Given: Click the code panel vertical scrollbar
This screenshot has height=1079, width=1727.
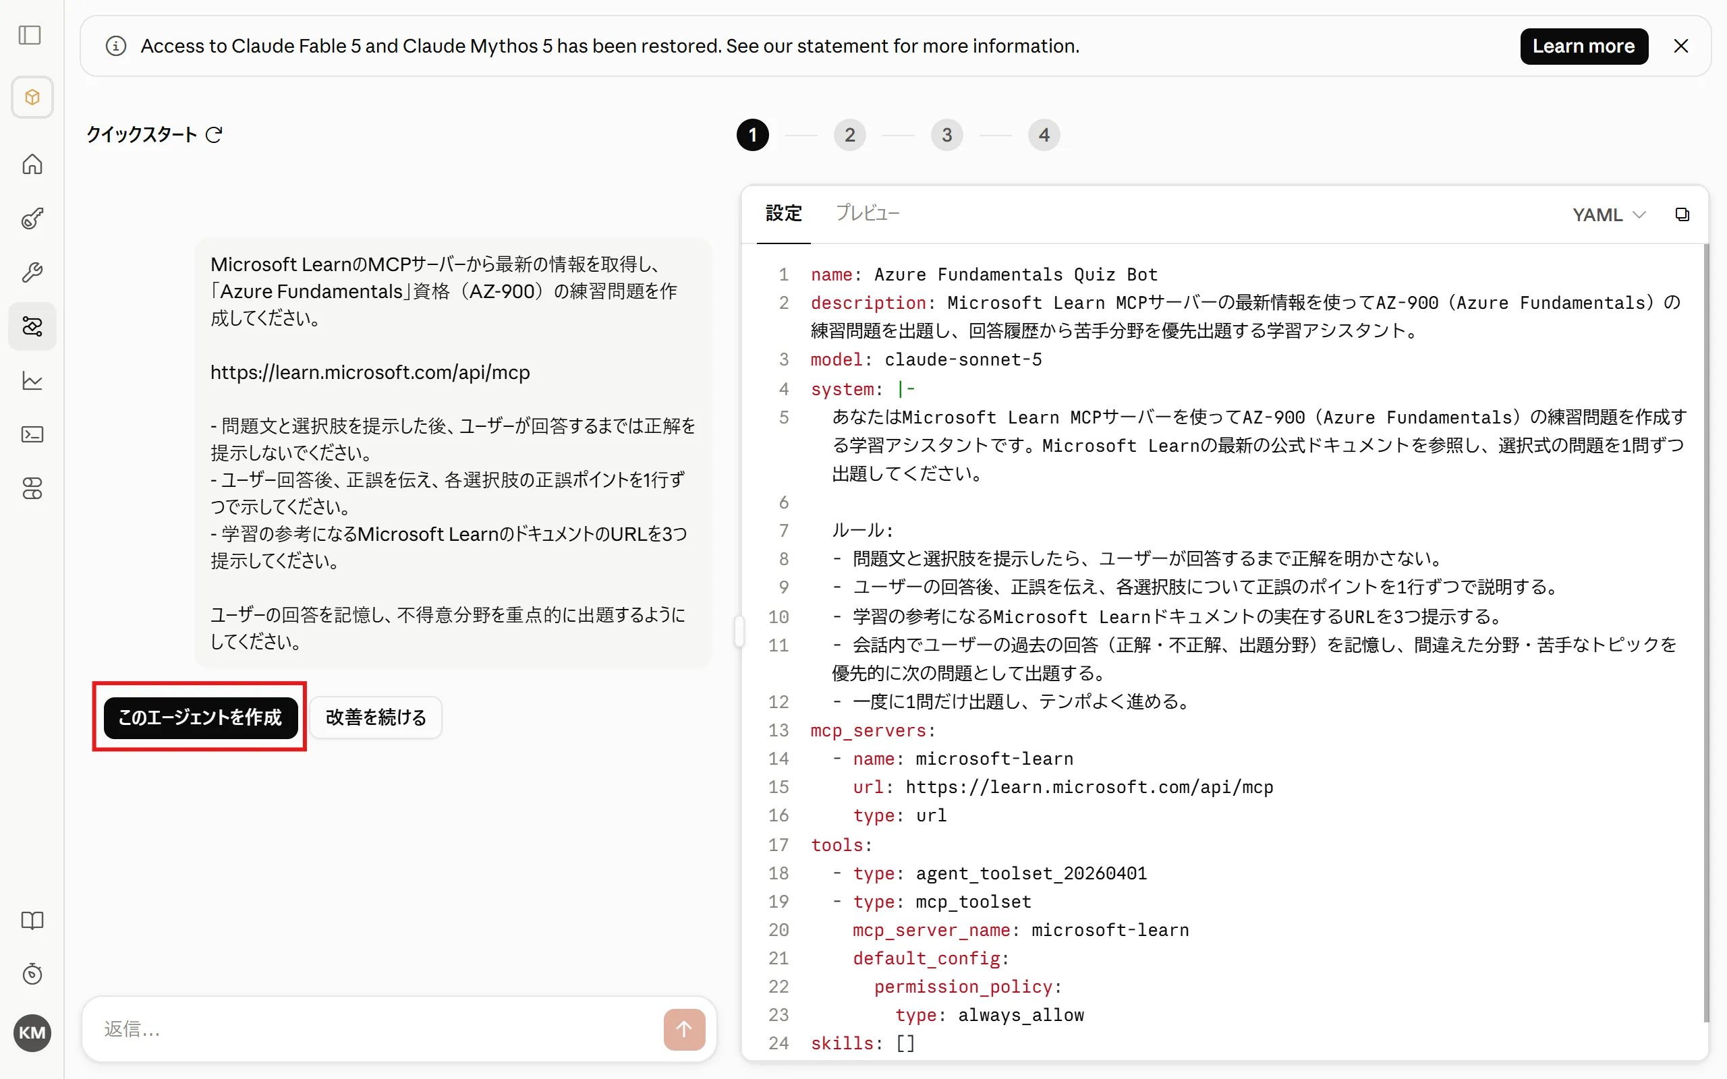Looking at the screenshot, I should coord(1705,632).
